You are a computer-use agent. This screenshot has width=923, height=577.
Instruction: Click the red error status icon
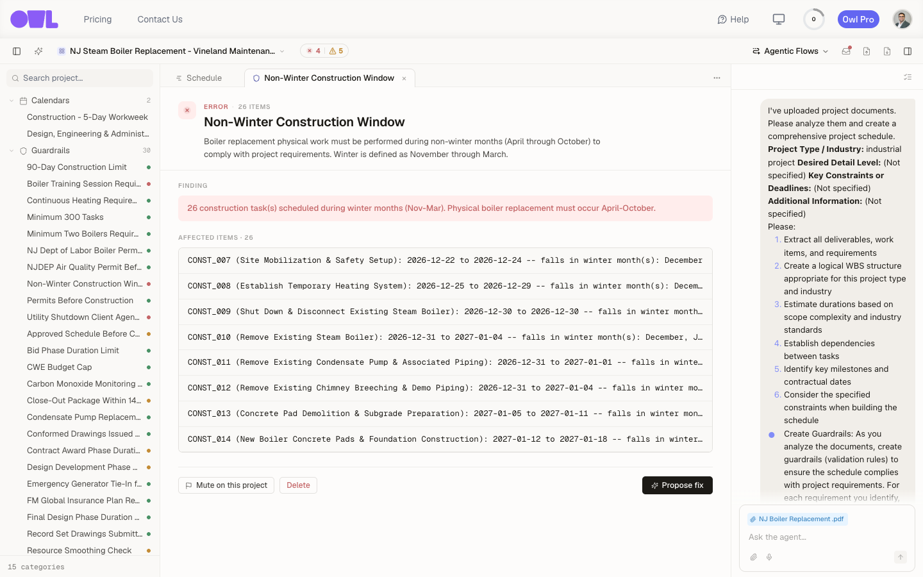coord(187,110)
